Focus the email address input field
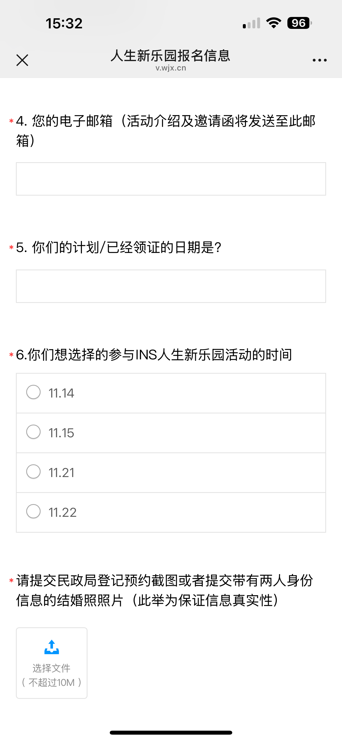The height and width of the screenshot is (741, 342). (x=171, y=179)
